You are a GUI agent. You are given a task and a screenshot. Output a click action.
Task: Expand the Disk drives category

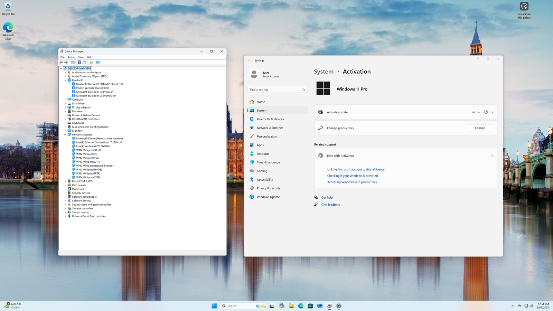click(65, 104)
